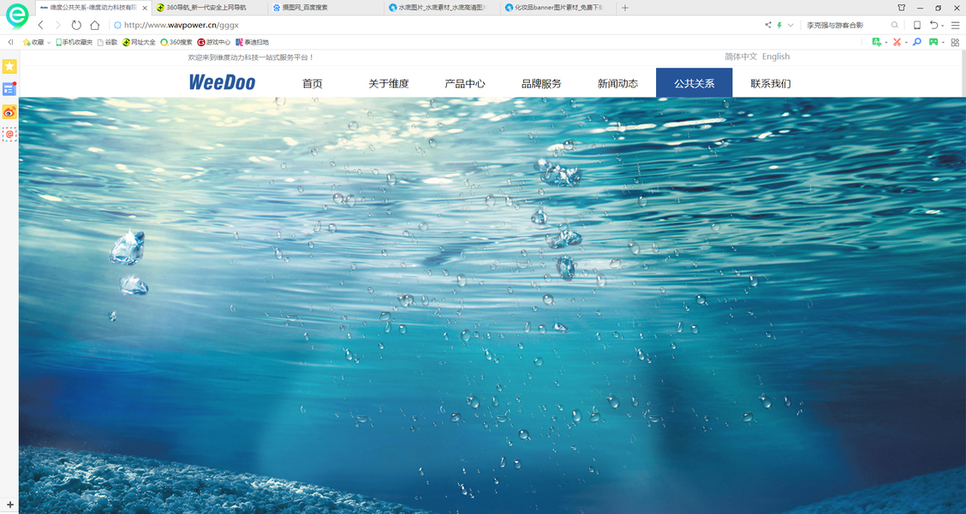Open the 首页 navigation item
Image resolution: width=966 pixels, height=514 pixels.
click(x=313, y=83)
